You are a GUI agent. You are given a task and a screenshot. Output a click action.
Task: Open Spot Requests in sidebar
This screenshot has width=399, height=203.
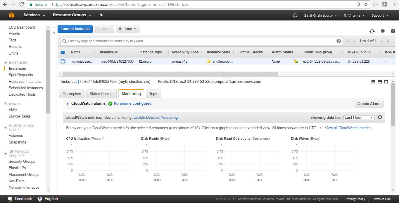[x=21, y=75]
